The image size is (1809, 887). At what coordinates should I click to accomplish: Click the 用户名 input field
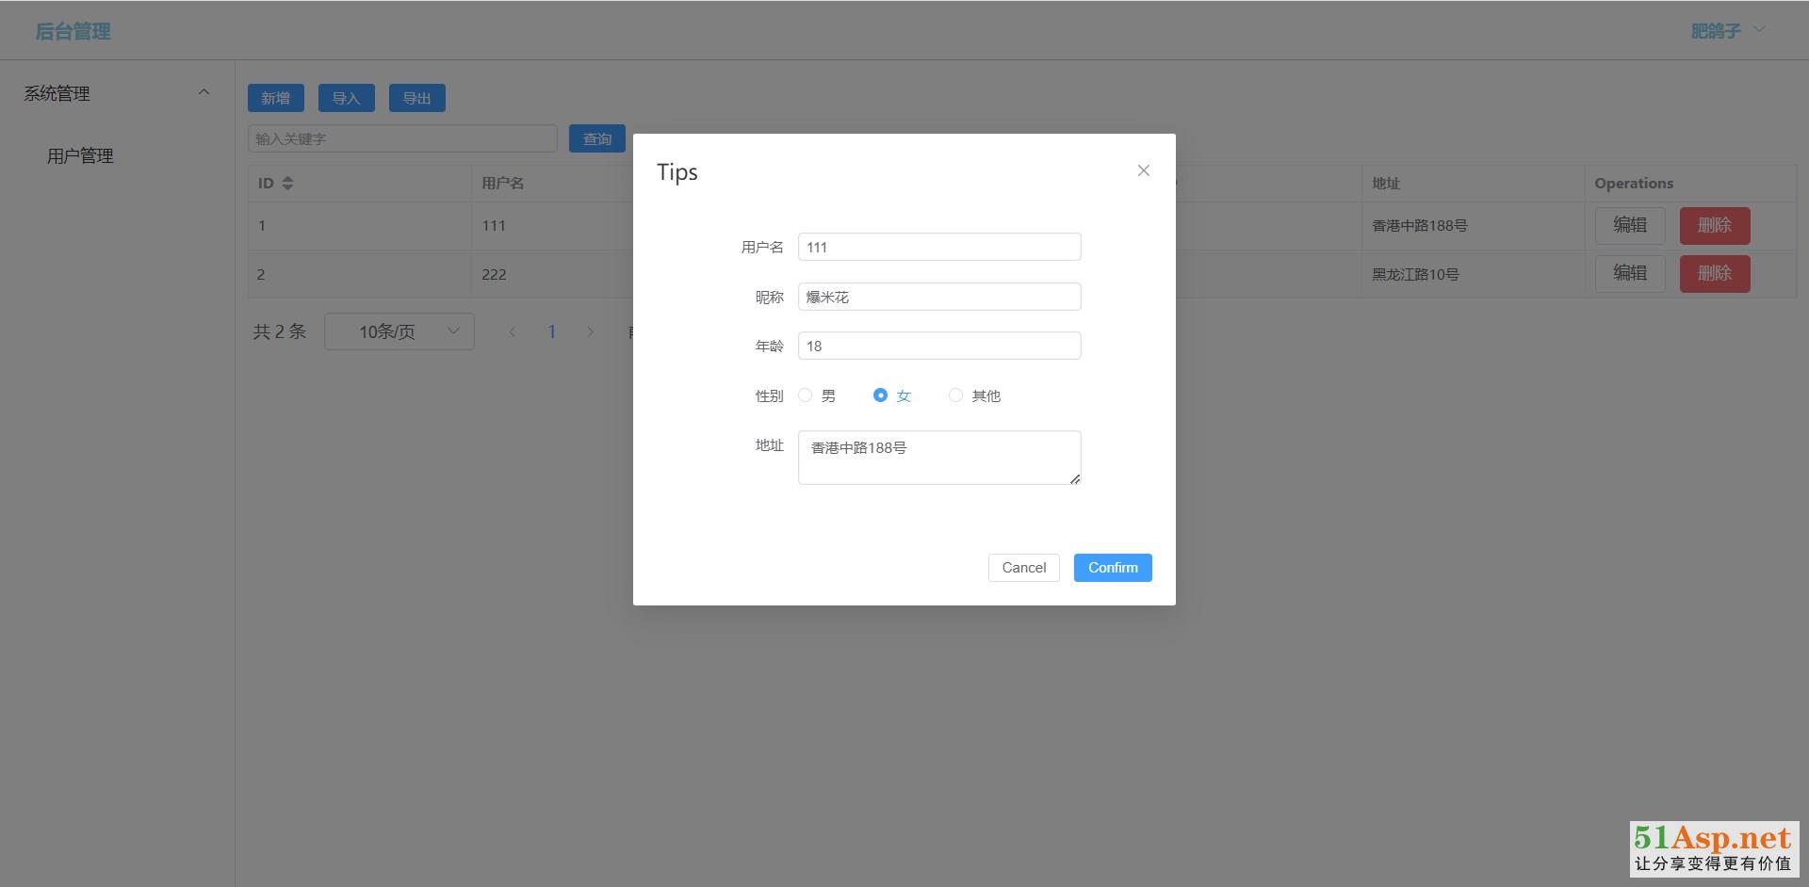(x=939, y=247)
